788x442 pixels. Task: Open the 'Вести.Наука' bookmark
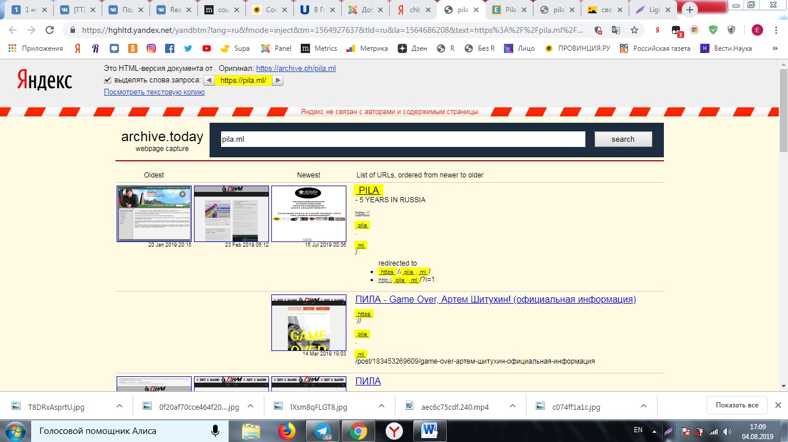(x=726, y=48)
